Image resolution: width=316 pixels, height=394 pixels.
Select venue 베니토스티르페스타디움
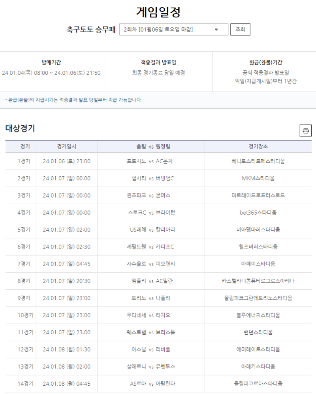tap(258, 161)
